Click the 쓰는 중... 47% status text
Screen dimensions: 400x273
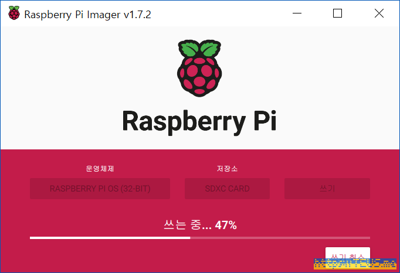[200, 225]
